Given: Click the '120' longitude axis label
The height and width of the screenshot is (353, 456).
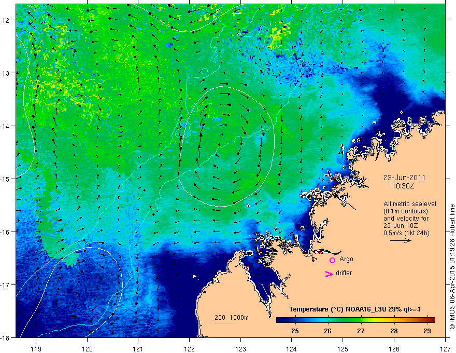Looking at the screenshot, I should [x=87, y=349].
